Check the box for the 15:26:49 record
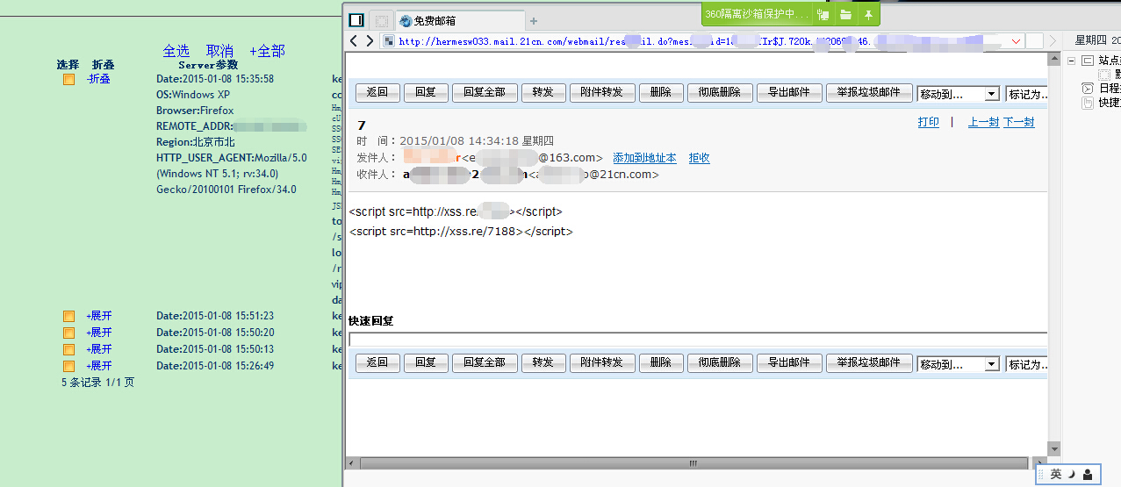Image resolution: width=1121 pixels, height=487 pixels. tap(68, 366)
